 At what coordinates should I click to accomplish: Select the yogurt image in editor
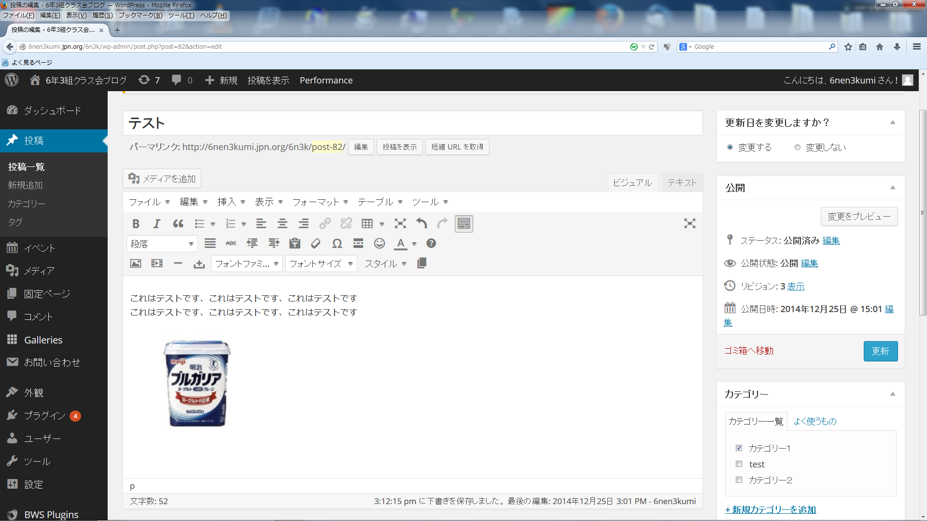[197, 384]
